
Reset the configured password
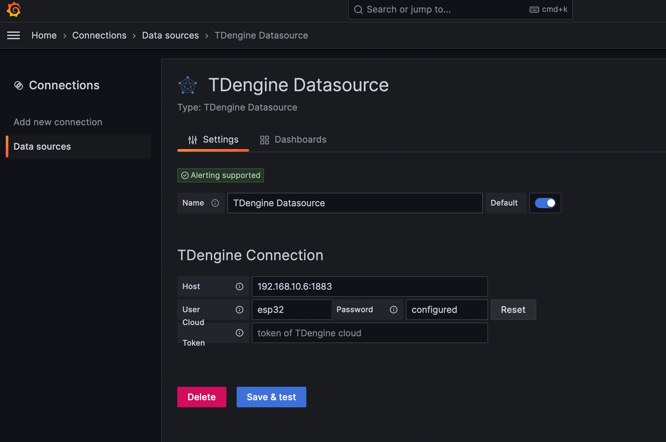pos(513,310)
